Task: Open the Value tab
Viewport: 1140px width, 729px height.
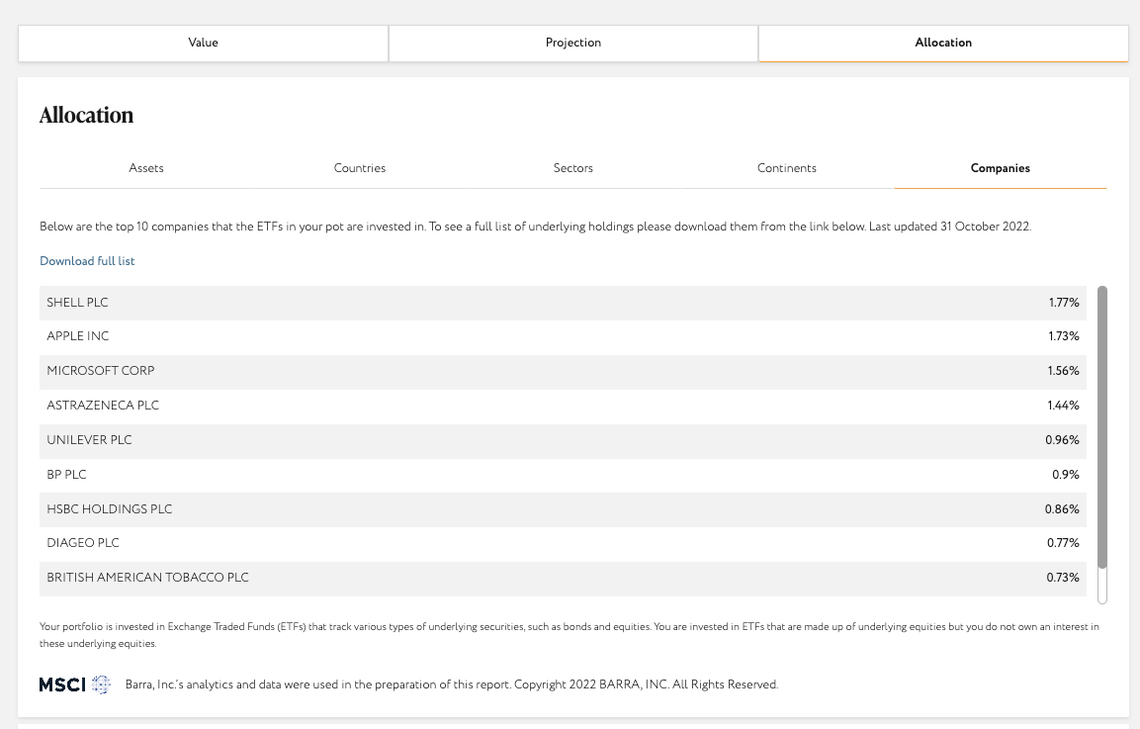Action: 203,43
